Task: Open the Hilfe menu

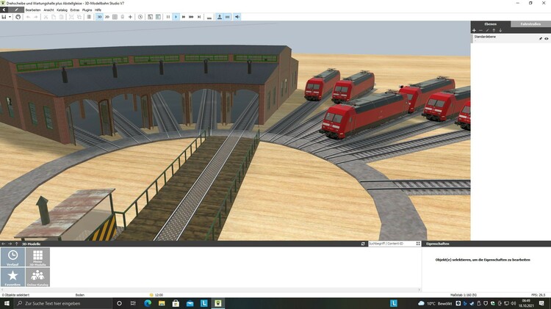Action: 98,10
